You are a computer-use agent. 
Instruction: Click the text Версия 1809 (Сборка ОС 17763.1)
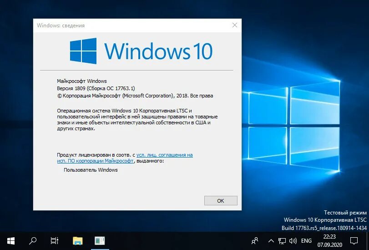(96, 88)
